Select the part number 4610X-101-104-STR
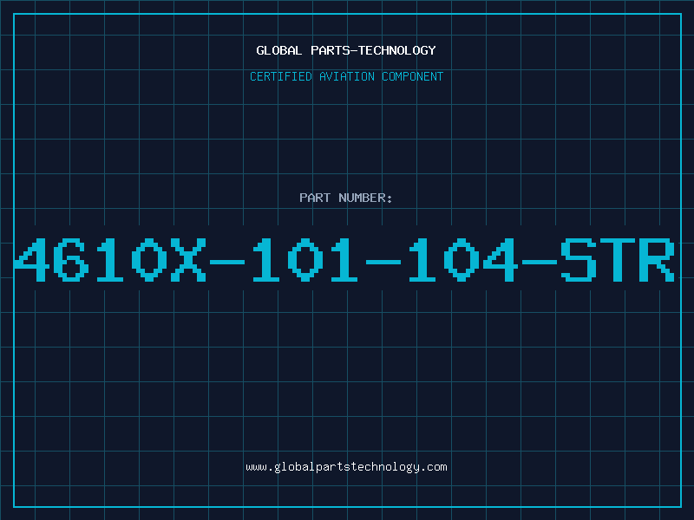 click(x=344, y=260)
